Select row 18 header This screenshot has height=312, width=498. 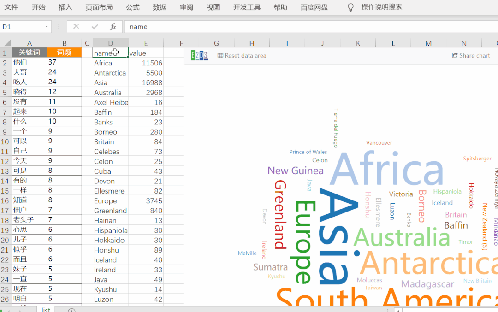click(x=5, y=220)
